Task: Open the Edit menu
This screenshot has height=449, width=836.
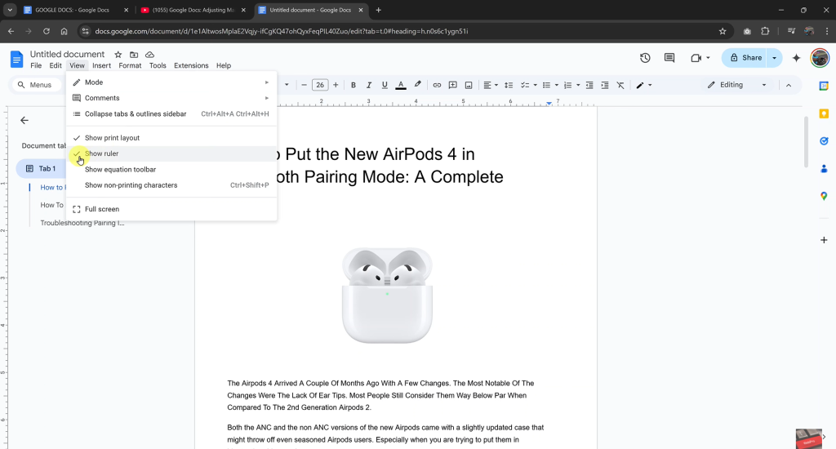Action: point(56,65)
